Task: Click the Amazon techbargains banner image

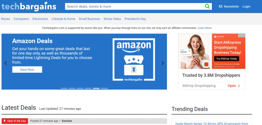Action: 134,60
